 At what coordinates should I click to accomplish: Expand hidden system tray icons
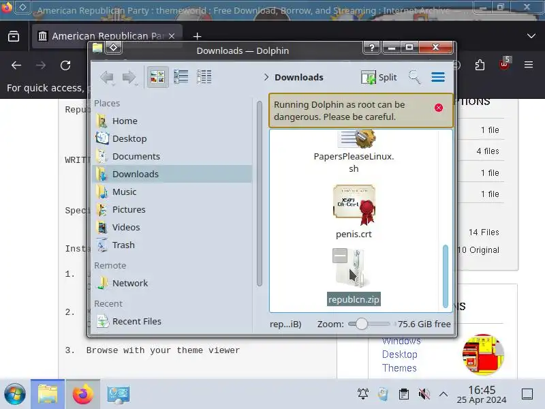[x=443, y=394]
